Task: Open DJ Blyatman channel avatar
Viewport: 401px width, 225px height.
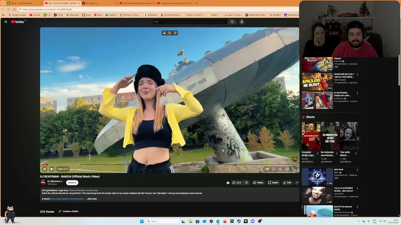Action: click(x=43, y=182)
